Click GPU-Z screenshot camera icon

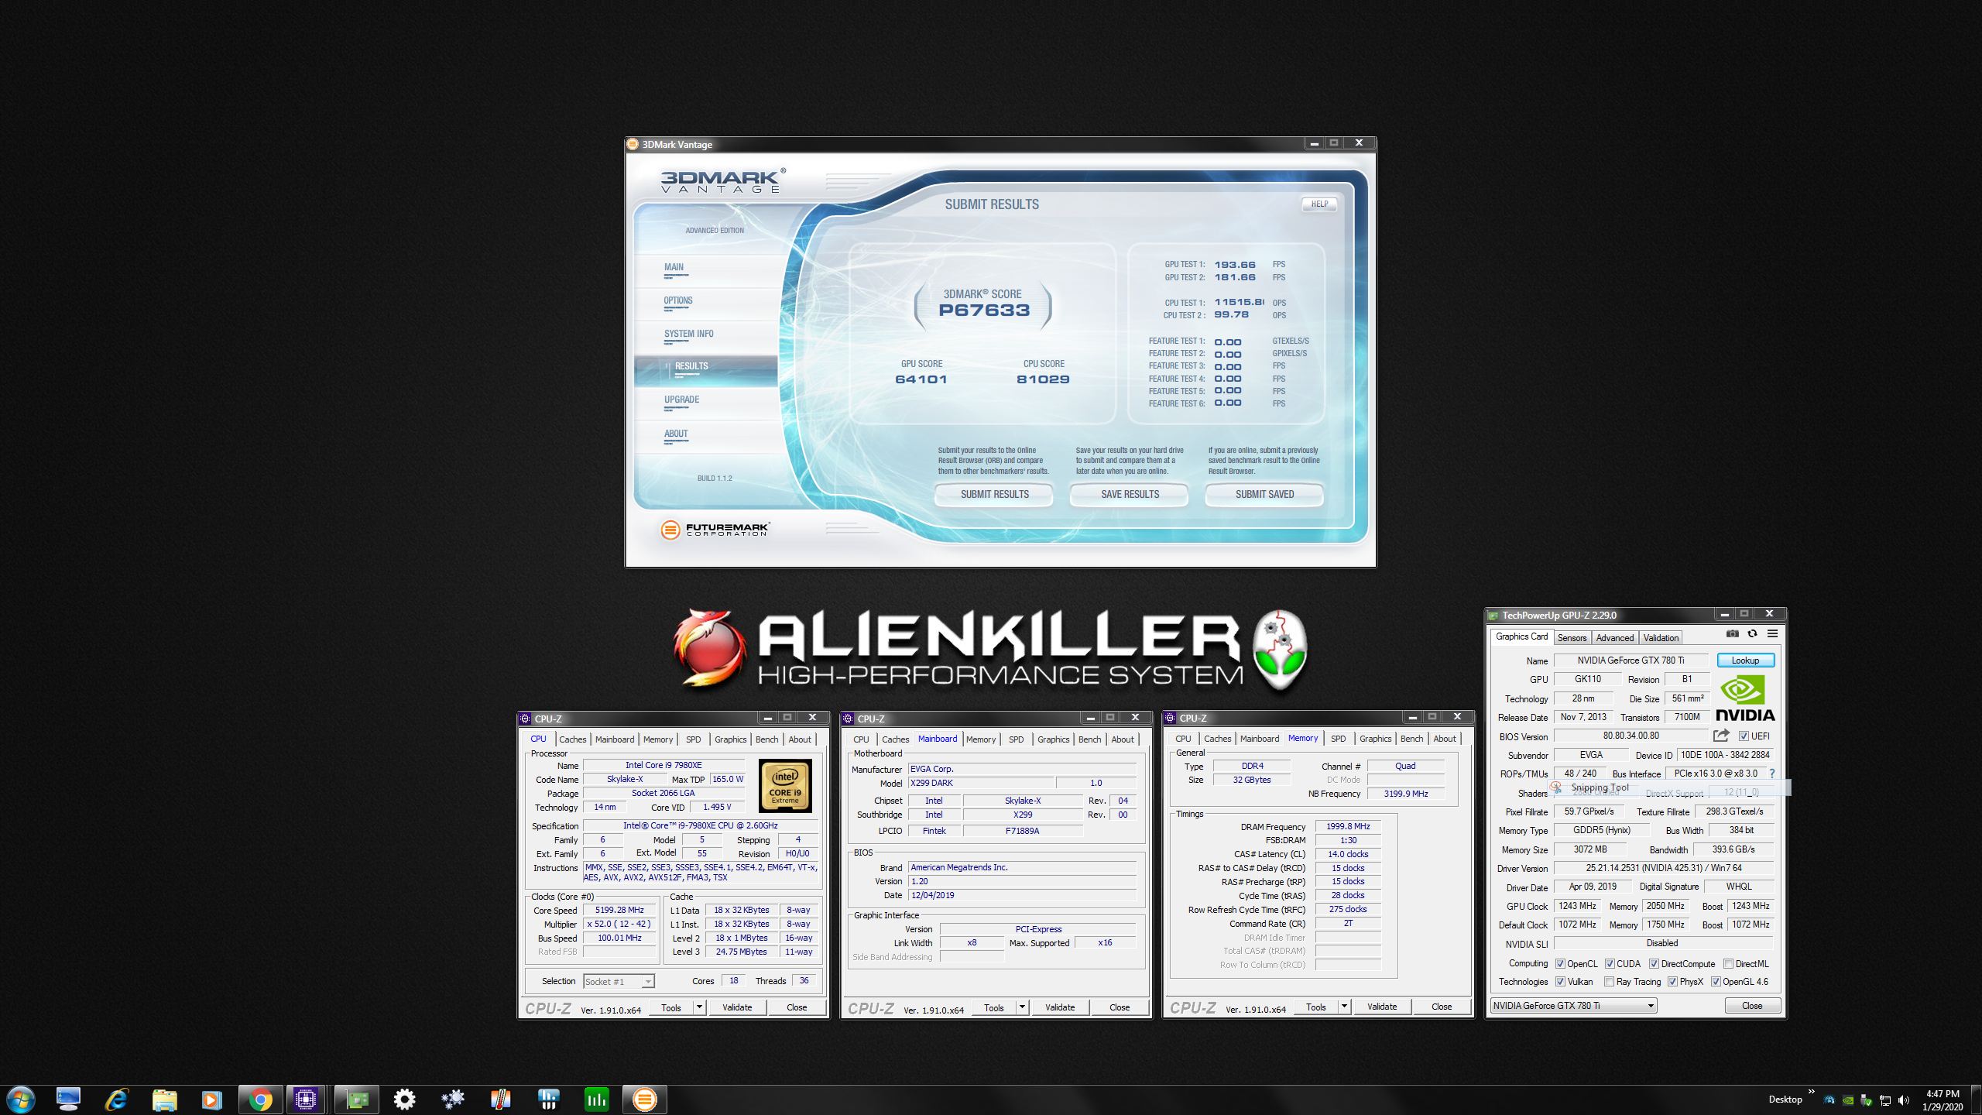tap(1732, 634)
